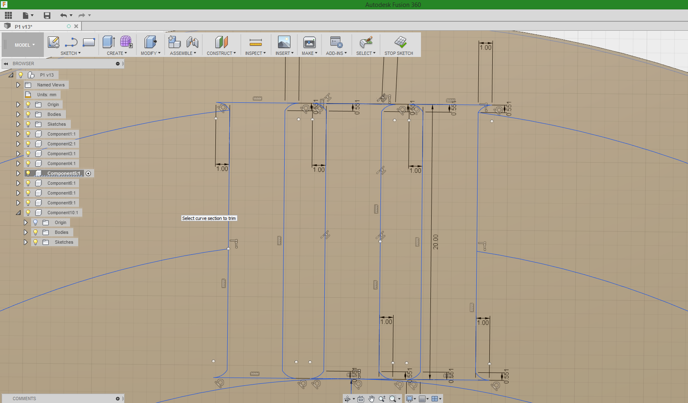The width and height of the screenshot is (688, 403).
Task: Open the INSPECT menu
Action: [256, 53]
